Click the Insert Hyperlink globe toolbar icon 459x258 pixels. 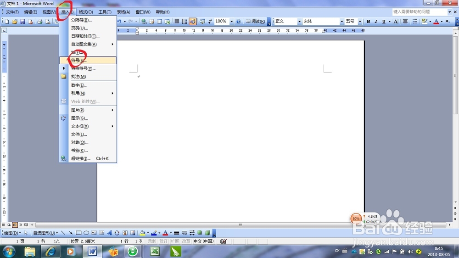[x=144, y=22]
